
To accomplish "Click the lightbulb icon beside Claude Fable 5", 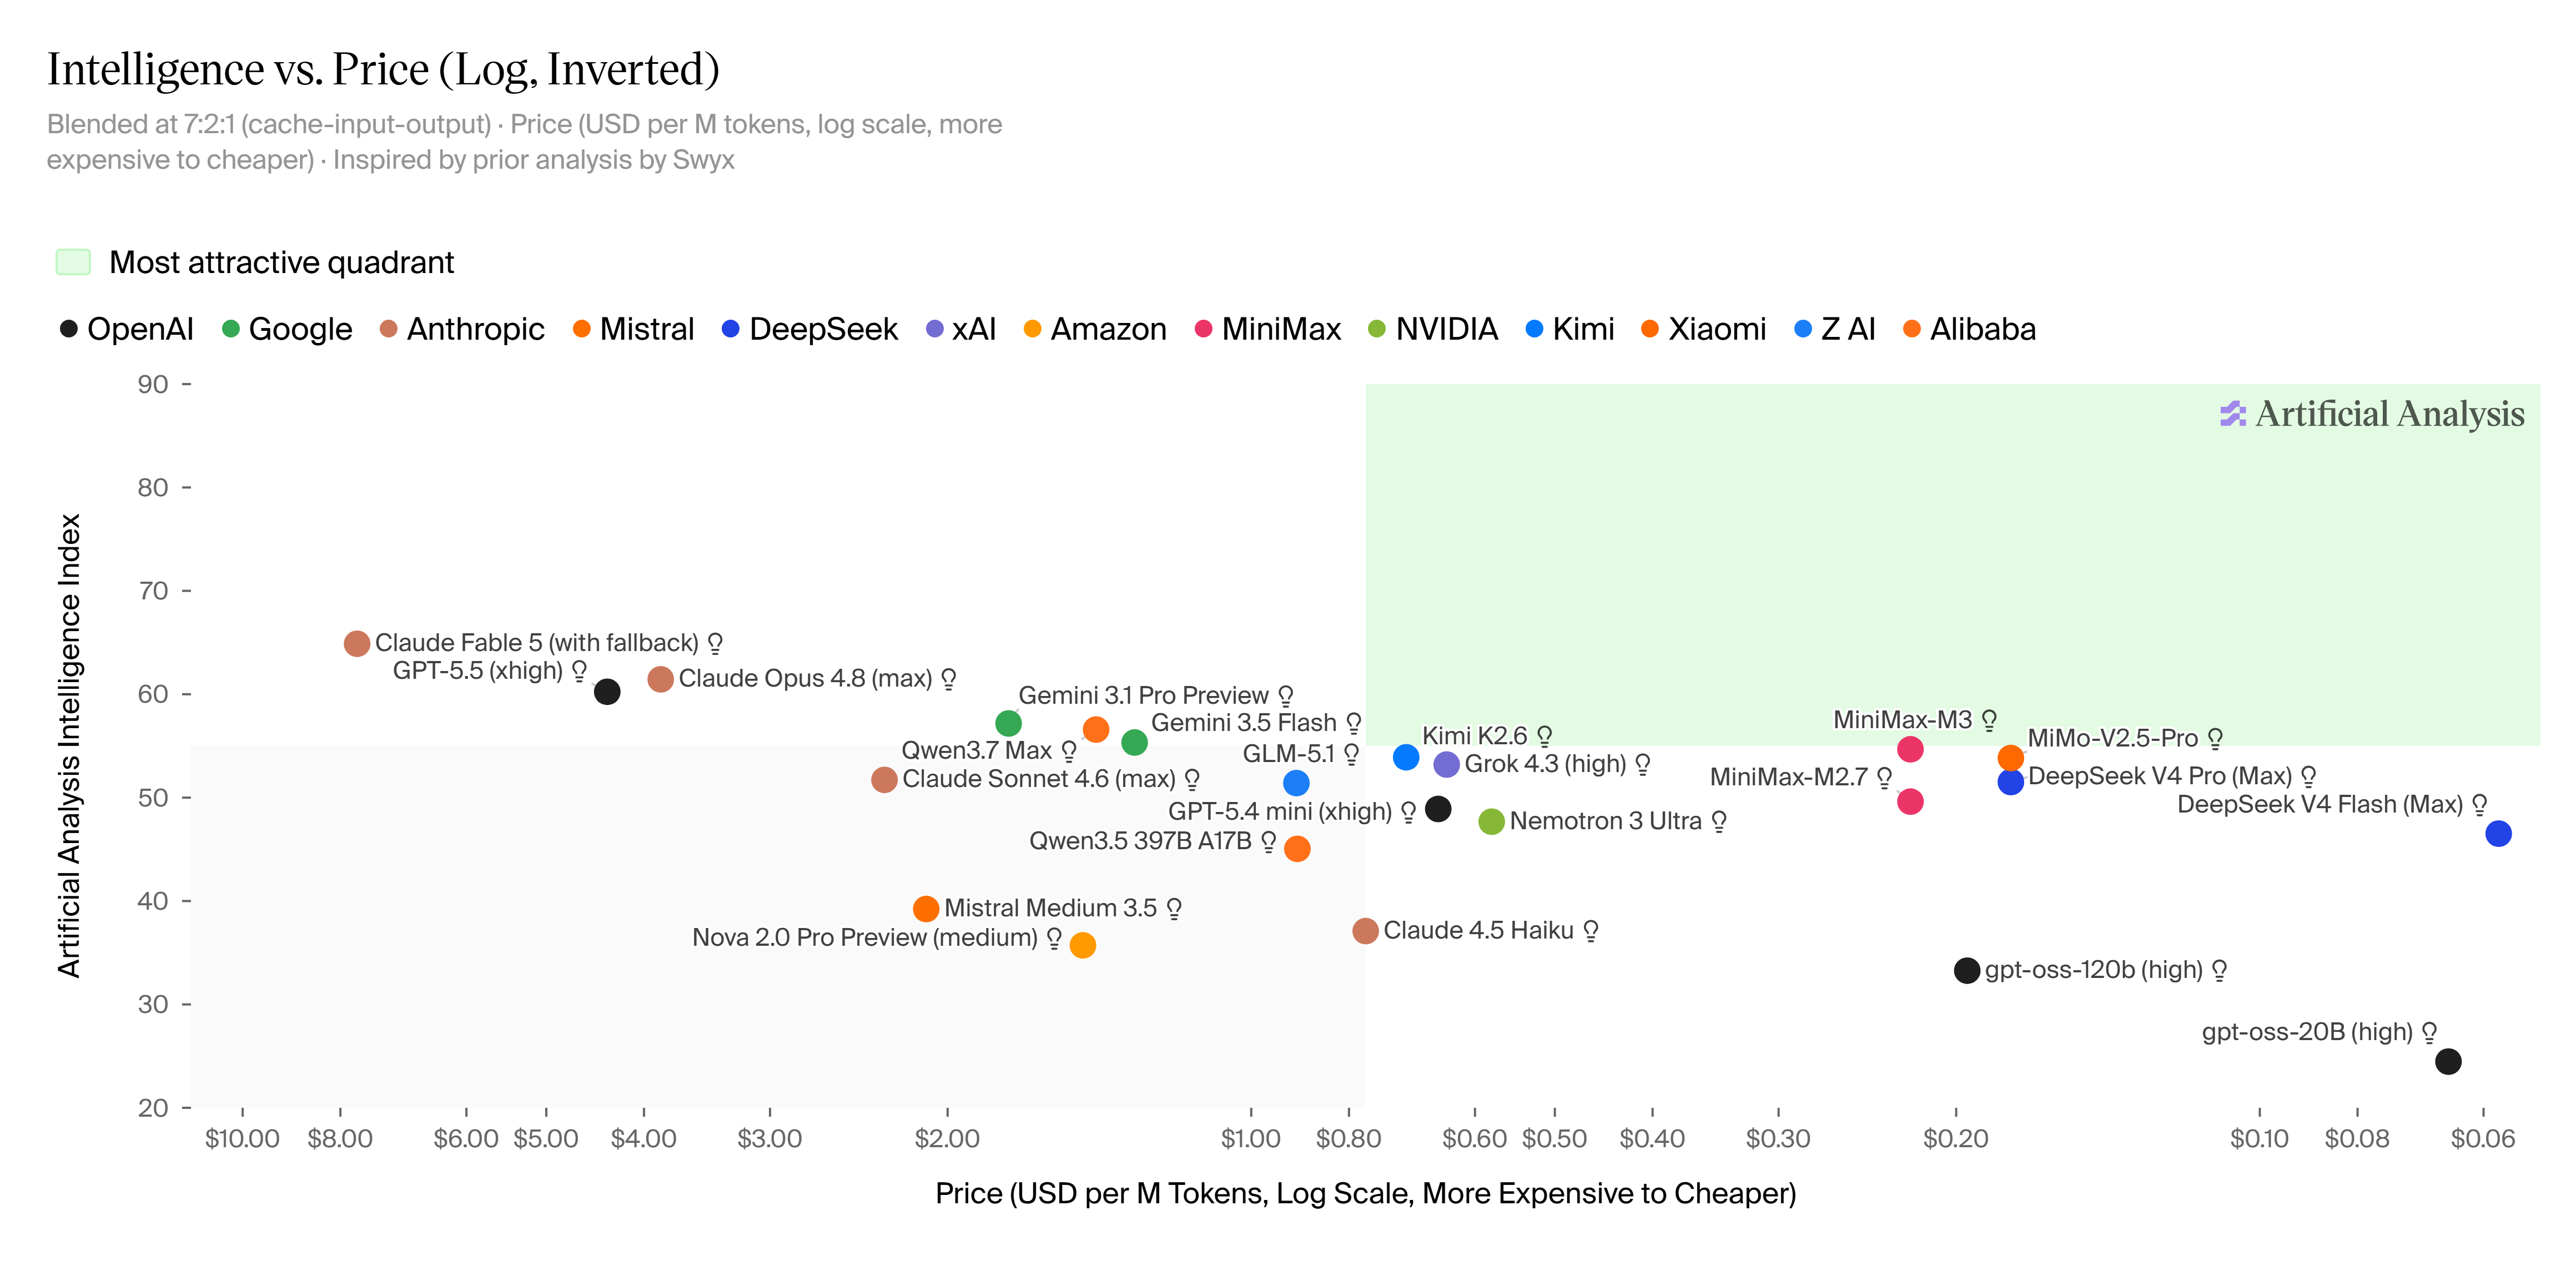I will (715, 643).
